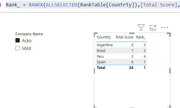Sort by the Total Score column header
180x108 pixels.
point(124,37)
